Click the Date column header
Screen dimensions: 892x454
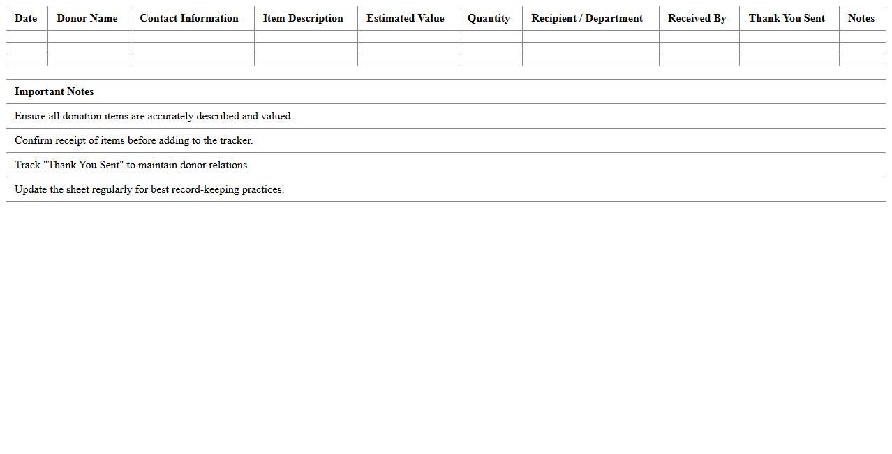(x=26, y=18)
